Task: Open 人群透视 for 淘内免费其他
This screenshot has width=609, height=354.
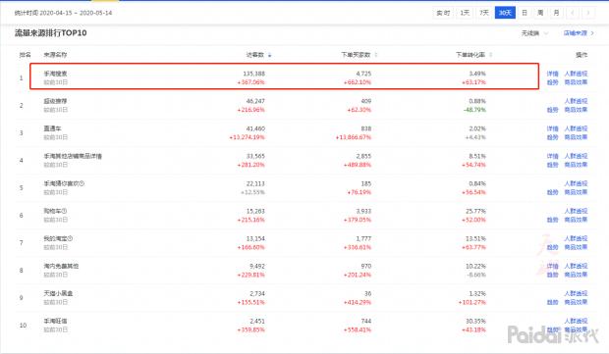Action: tap(576, 267)
